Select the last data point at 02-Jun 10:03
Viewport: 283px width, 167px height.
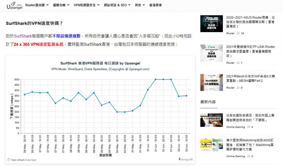click(187, 96)
